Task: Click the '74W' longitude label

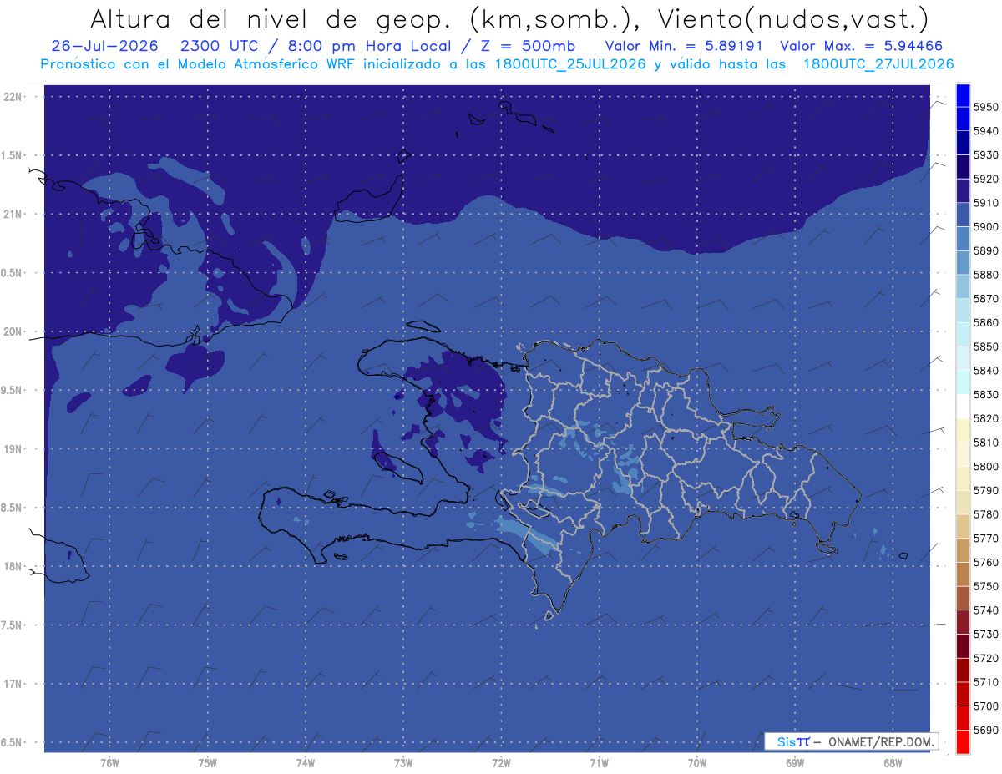Action: 306,763
